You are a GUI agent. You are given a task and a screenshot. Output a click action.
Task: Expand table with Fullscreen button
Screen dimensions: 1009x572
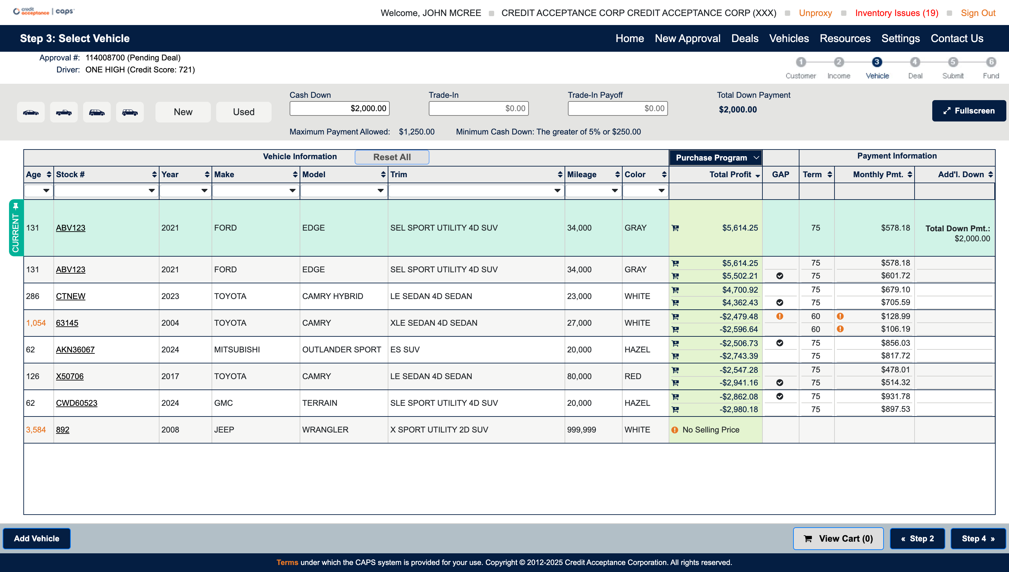tap(969, 111)
